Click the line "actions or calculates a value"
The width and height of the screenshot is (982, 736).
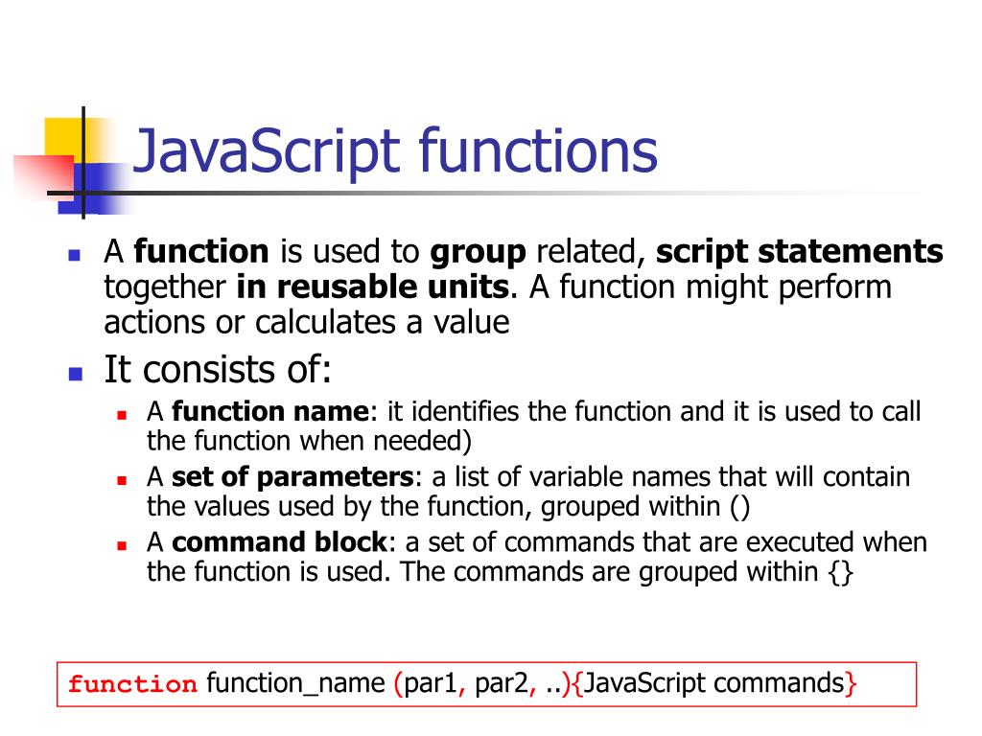click(307, 323)
